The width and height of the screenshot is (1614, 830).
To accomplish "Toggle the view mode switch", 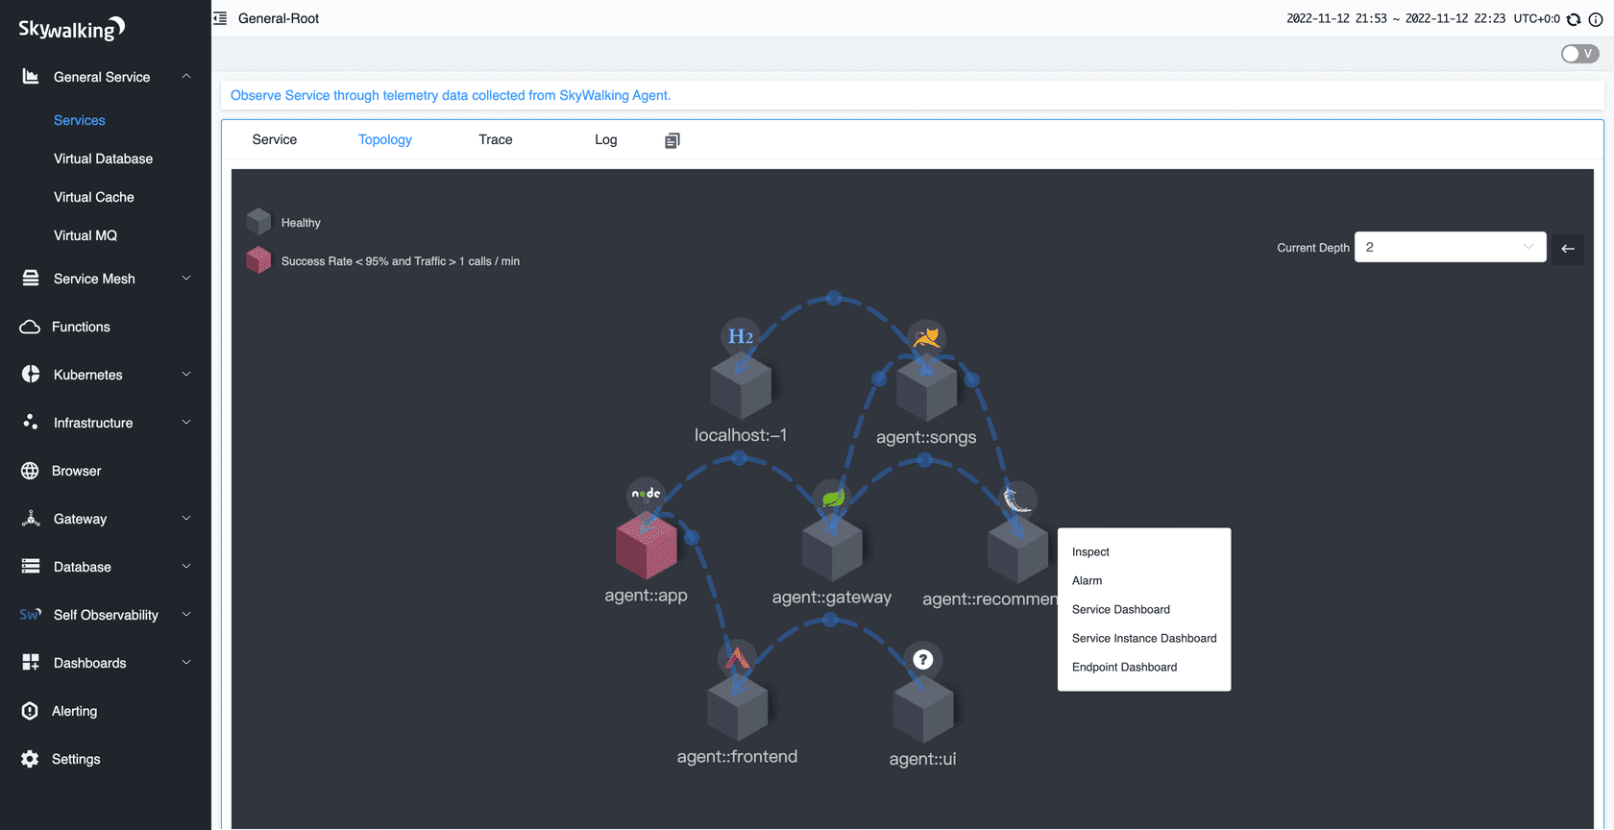I will [x=1578, y=54].
